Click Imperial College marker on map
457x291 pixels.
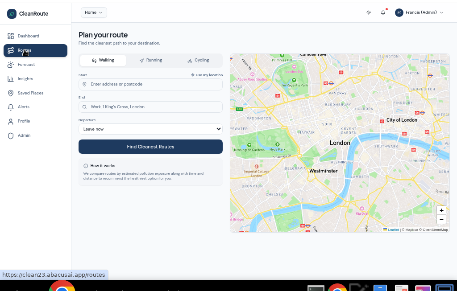(x=257, y=167)
